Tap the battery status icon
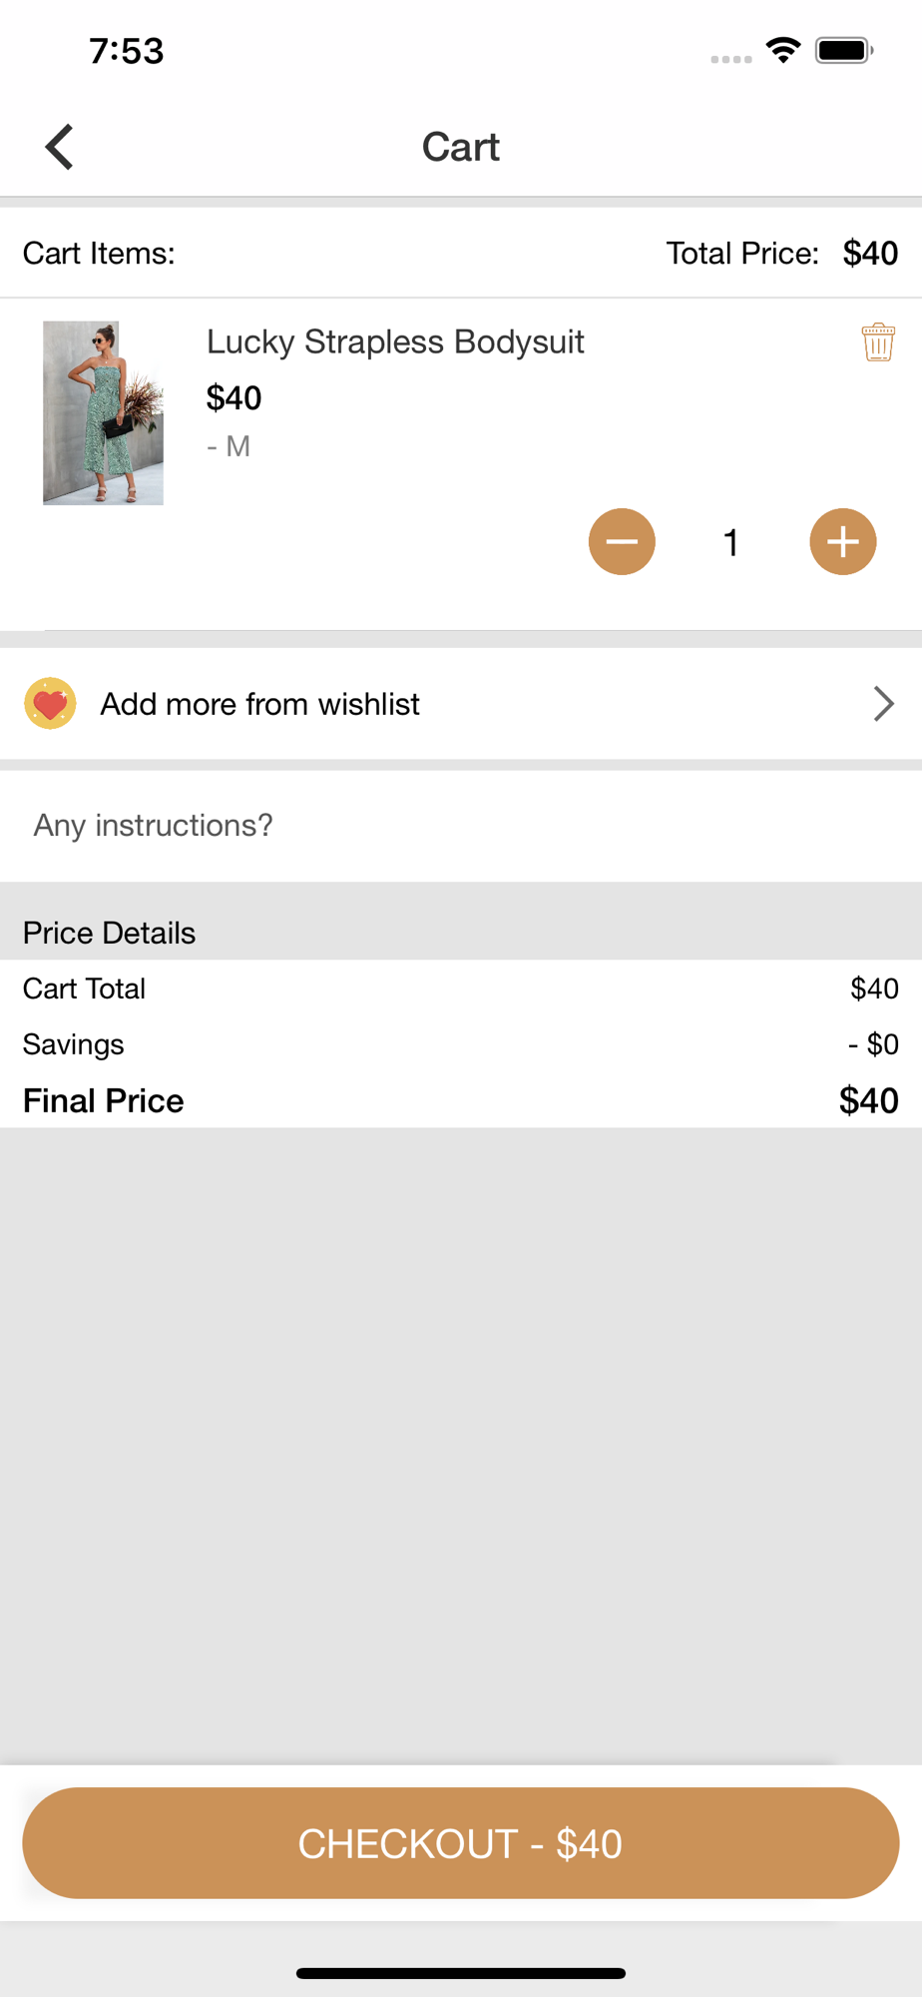The height and width of the screenshot is (1997, 922). tap(844, 50)
